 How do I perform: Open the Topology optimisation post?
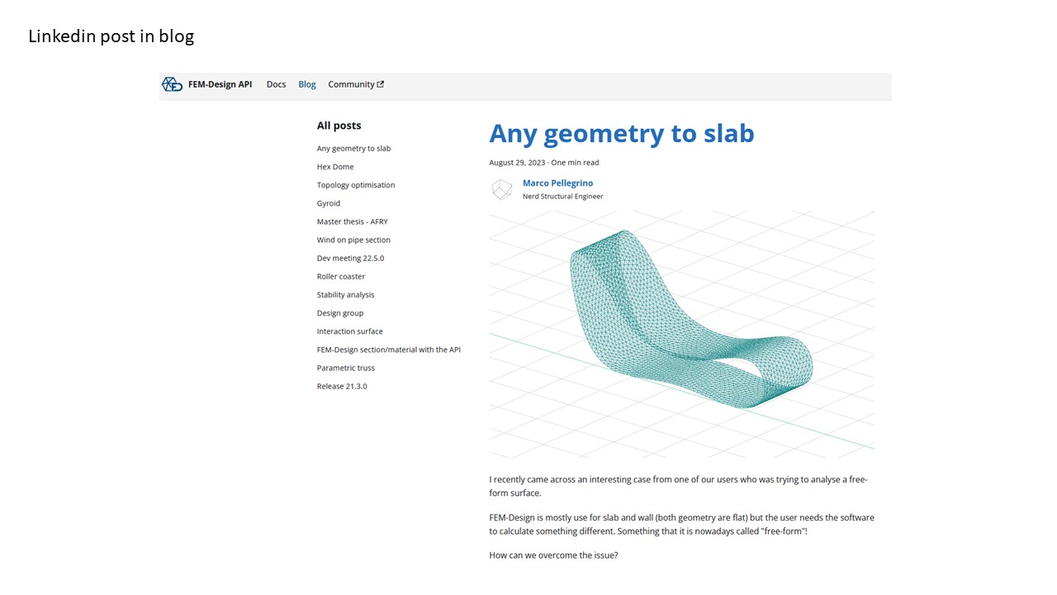point(356,185)
